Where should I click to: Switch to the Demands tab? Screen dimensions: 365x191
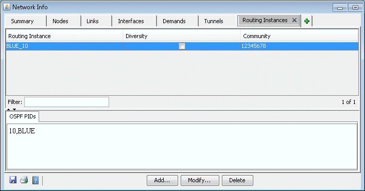pyautogui.click(x=174, y=21)
